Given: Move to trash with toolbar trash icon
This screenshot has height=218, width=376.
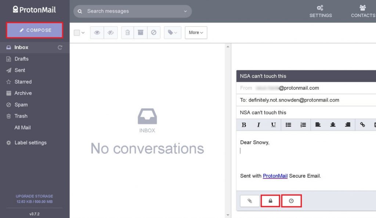Looking at the screenshot, I should [x=127, y=33].
